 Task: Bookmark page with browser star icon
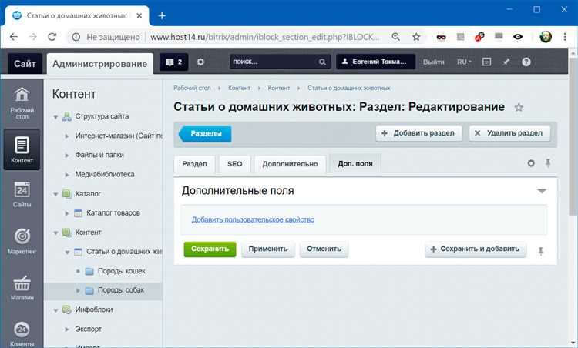[x=416, y=37]
